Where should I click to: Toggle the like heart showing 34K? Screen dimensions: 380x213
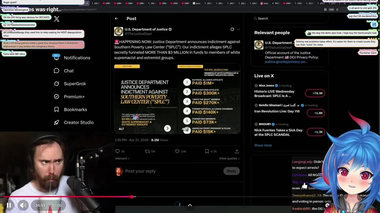coord(177,151)
